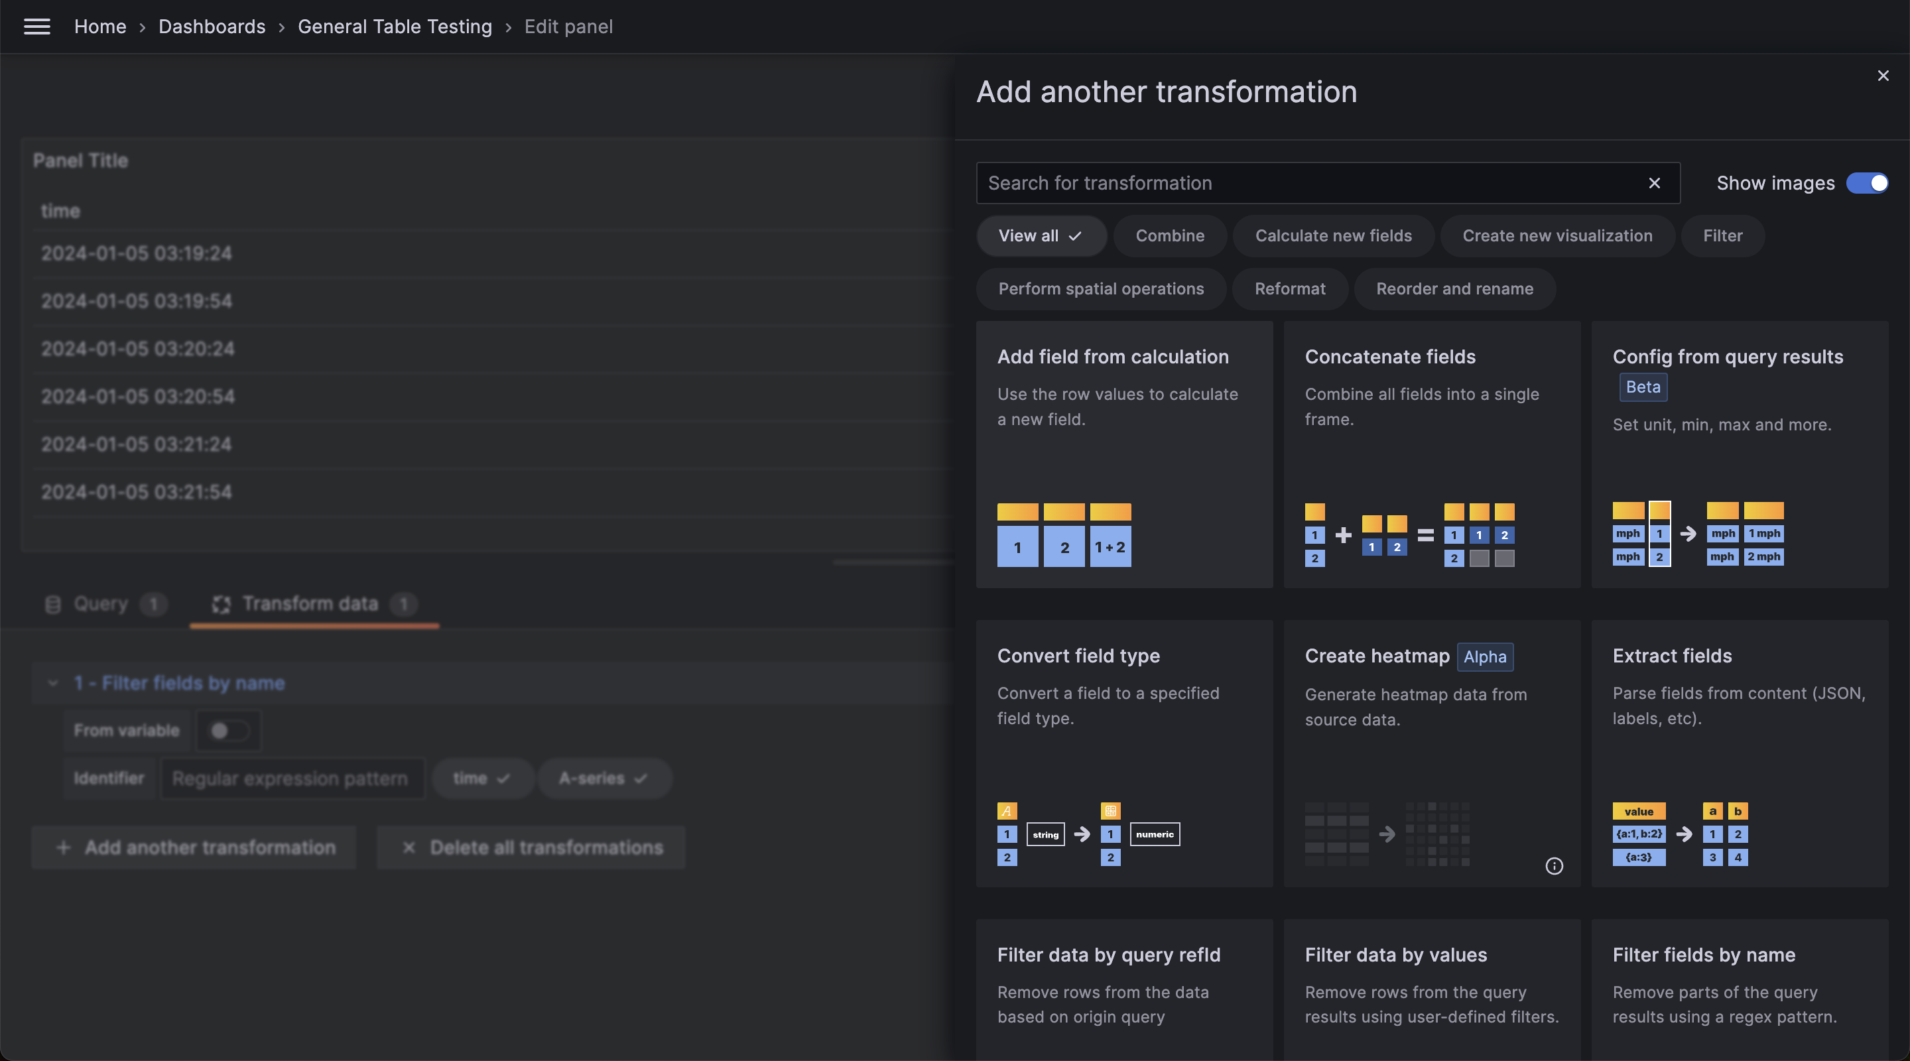Deselect the time field pill
This screenshot has height=1061, width=1910.
click(482, 778)
